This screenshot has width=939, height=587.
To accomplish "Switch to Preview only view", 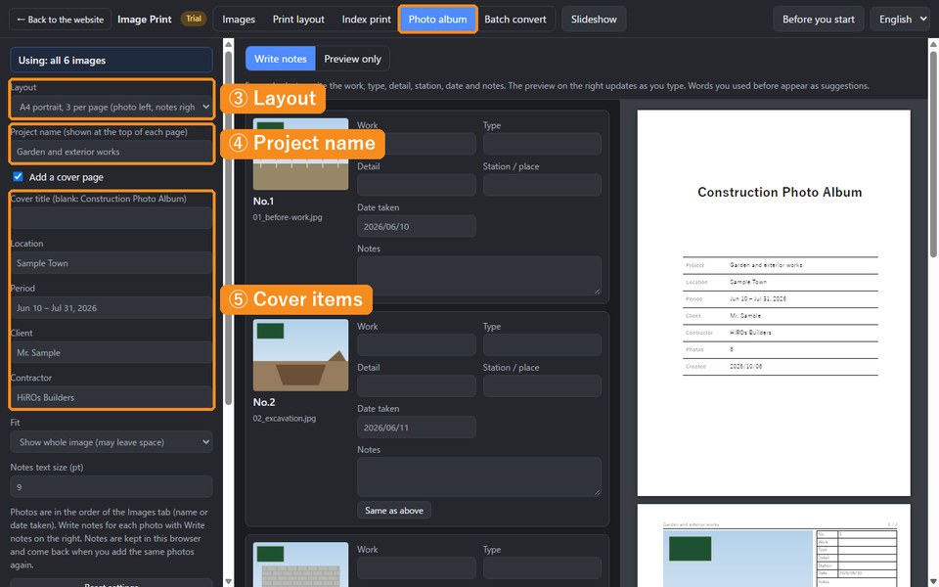I will 352,59.
